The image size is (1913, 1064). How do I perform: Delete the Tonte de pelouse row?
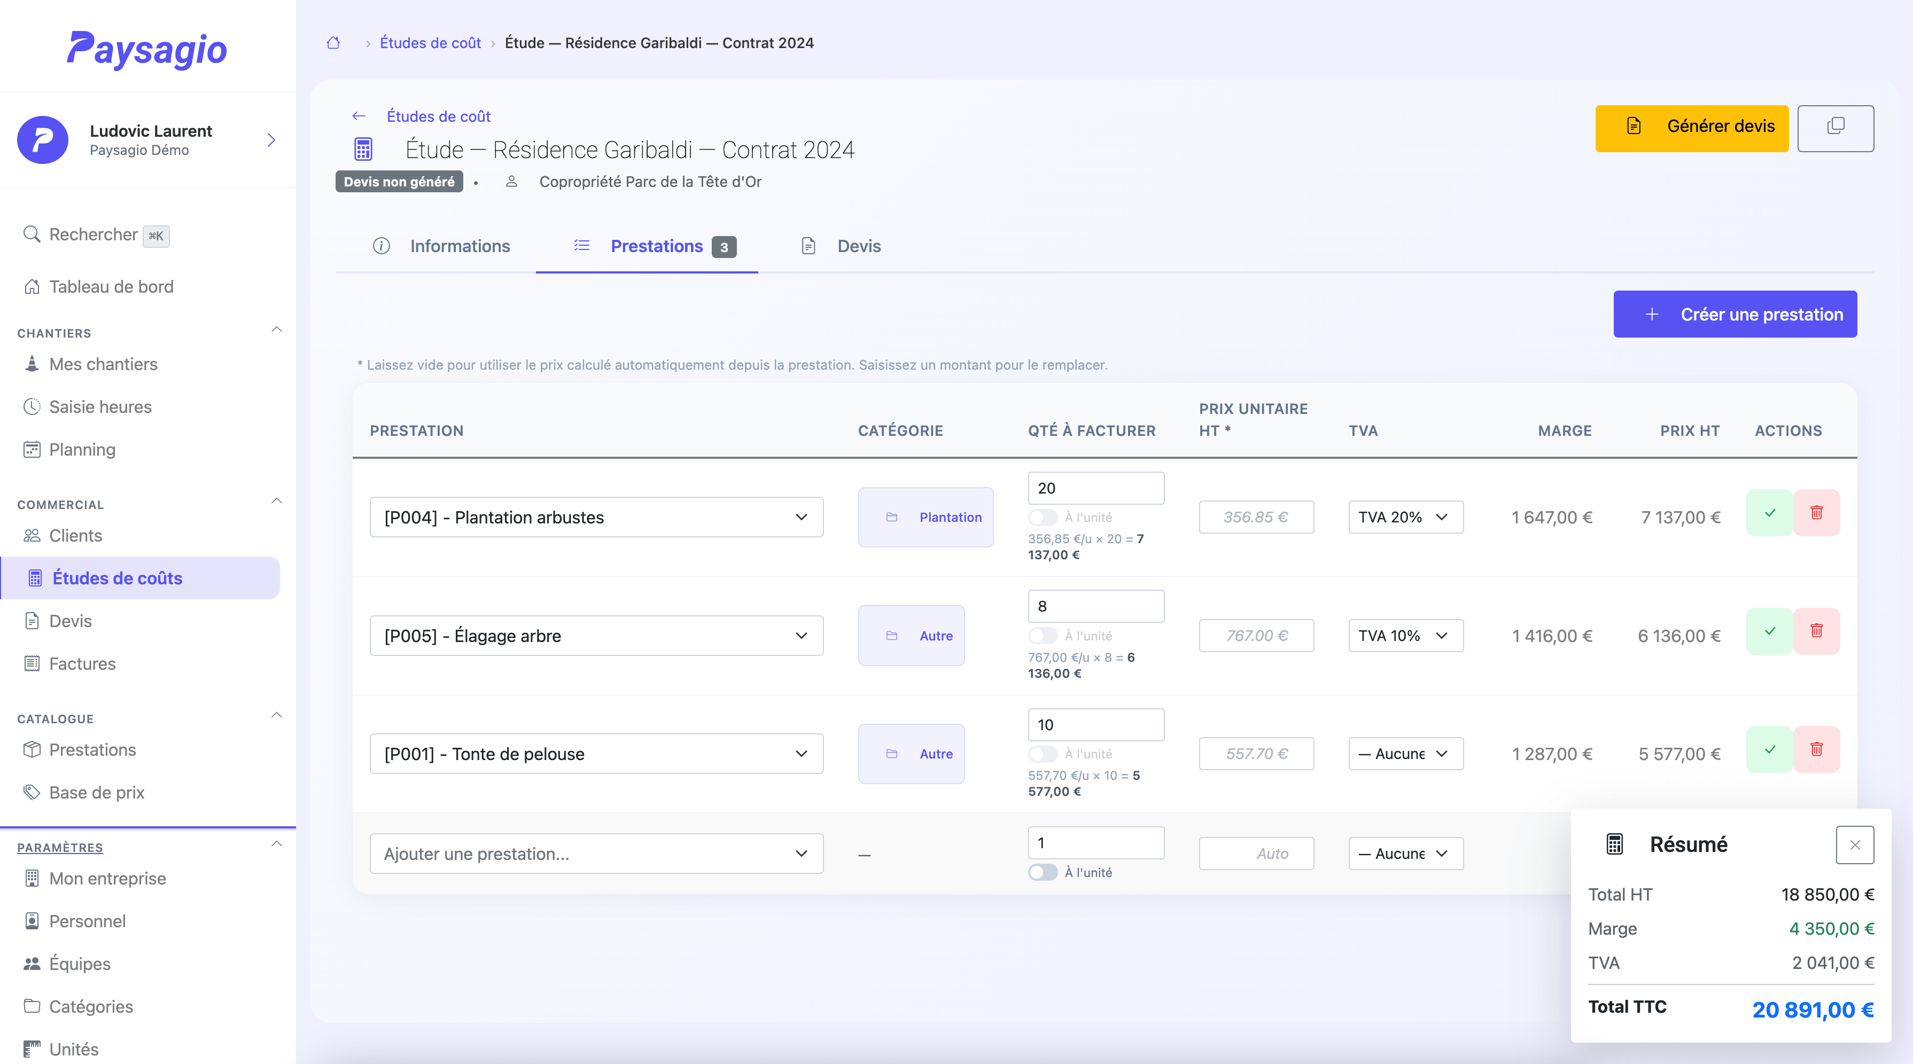pos(1816,749)
